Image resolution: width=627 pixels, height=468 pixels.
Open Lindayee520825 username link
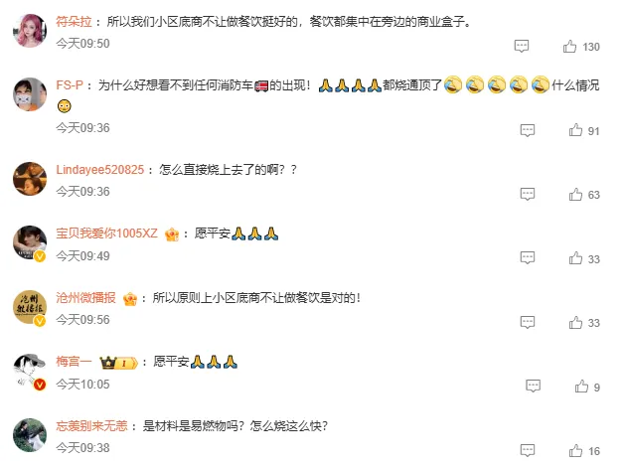tap(100, 170)
